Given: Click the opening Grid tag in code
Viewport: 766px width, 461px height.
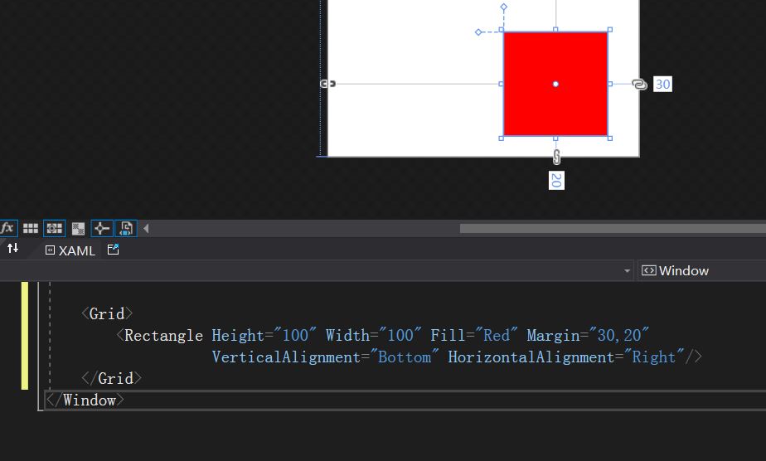Looking at the screenshot, I should pyautogui.click(x=107, y=313).
